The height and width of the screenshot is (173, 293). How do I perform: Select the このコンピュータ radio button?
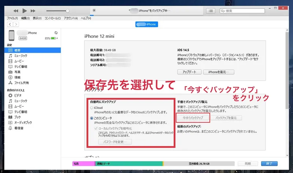click(x=92, y=118)
